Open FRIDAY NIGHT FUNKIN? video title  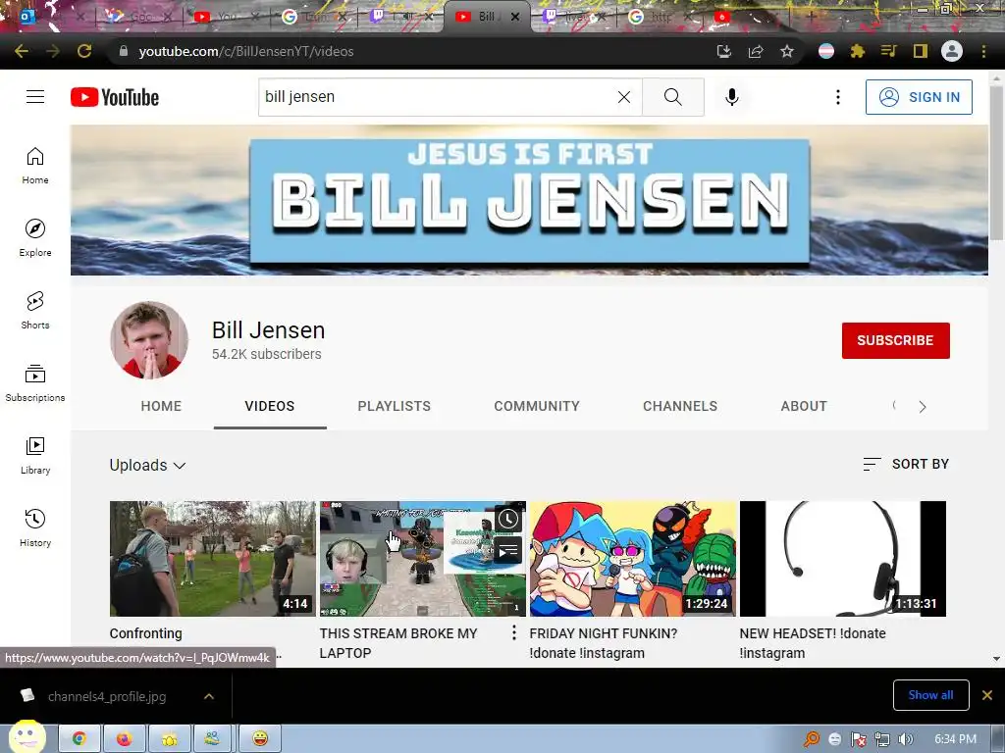click(x=604, y=643)
